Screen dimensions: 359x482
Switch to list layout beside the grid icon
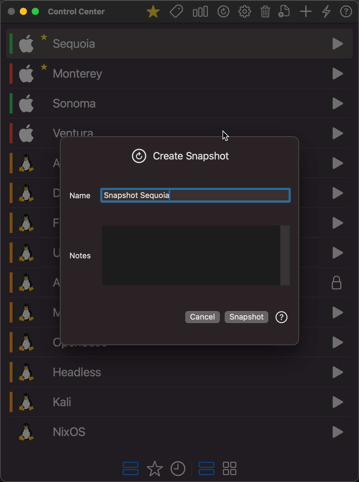tap(206, 468)
